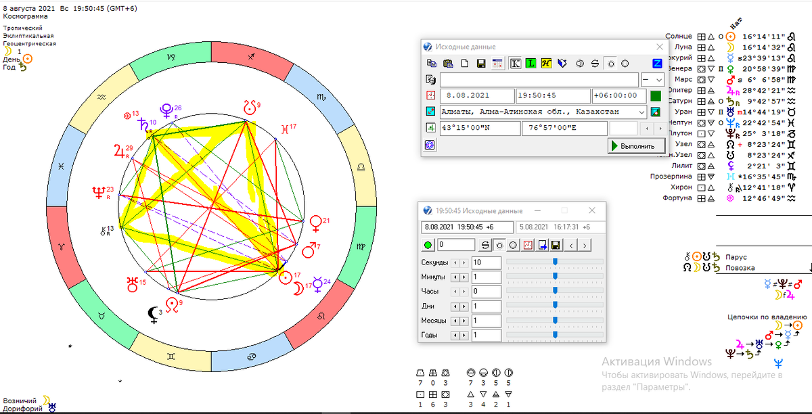The image size is (812, 414).
Task: Click the swap arrows icon in top toolbar
Action: [x=595, y=64]
